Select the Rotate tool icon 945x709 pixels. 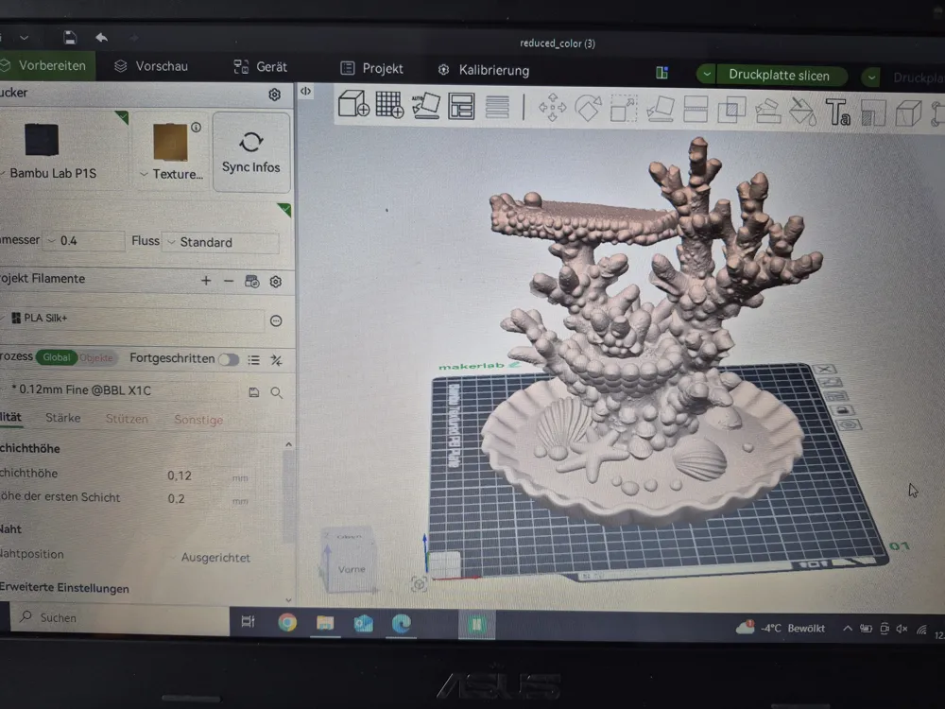[x=588, y=109]
